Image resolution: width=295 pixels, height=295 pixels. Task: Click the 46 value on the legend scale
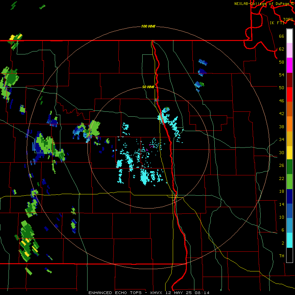pyautogui.click(x=282, y=101)
